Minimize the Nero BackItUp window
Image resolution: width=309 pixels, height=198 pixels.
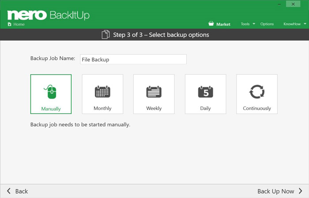[x=279, y=4]
